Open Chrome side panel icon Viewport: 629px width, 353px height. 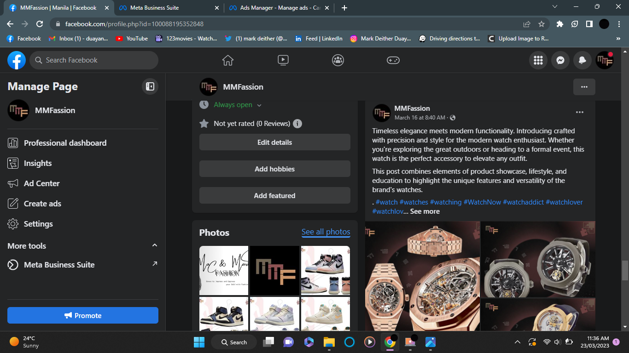pos(589,24)
